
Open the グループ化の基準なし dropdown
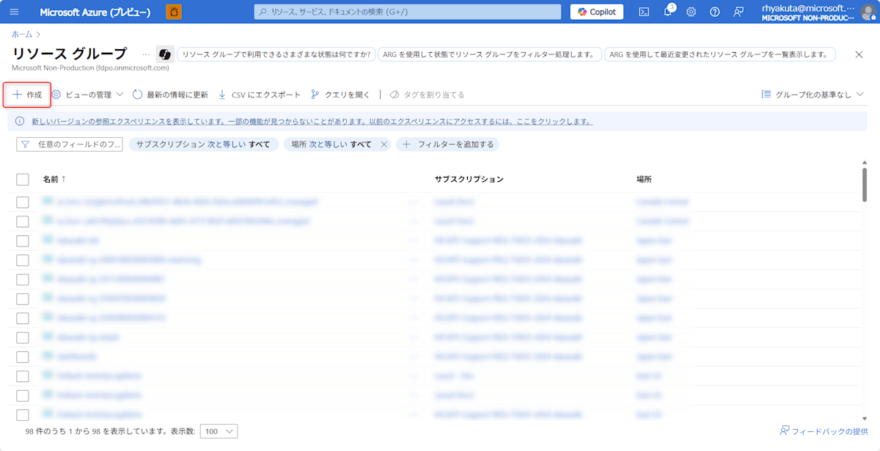[813, 95]
